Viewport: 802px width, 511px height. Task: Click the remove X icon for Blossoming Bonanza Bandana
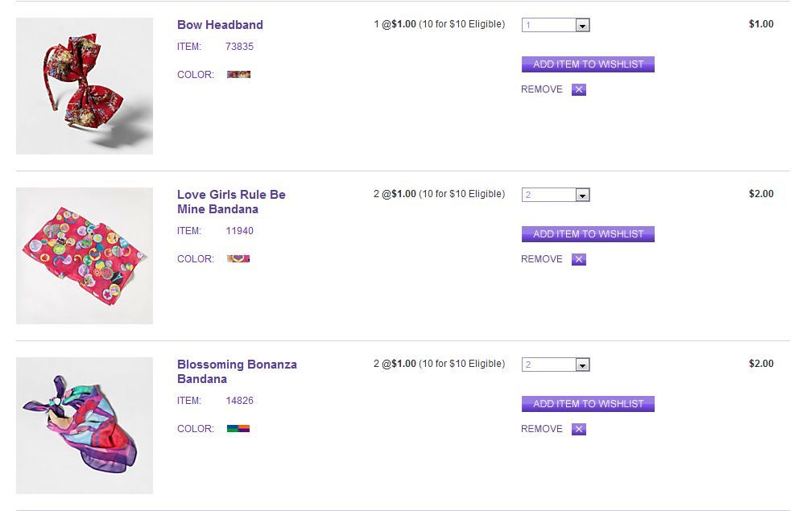pos(579,429)
